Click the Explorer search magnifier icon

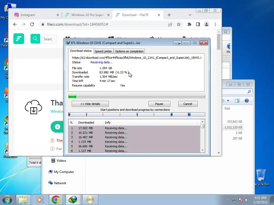(249, 92)
